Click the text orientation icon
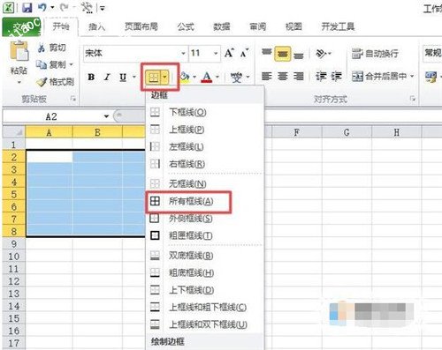 [x=321, y=53]
